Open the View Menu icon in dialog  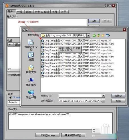(x=108, y=35)
